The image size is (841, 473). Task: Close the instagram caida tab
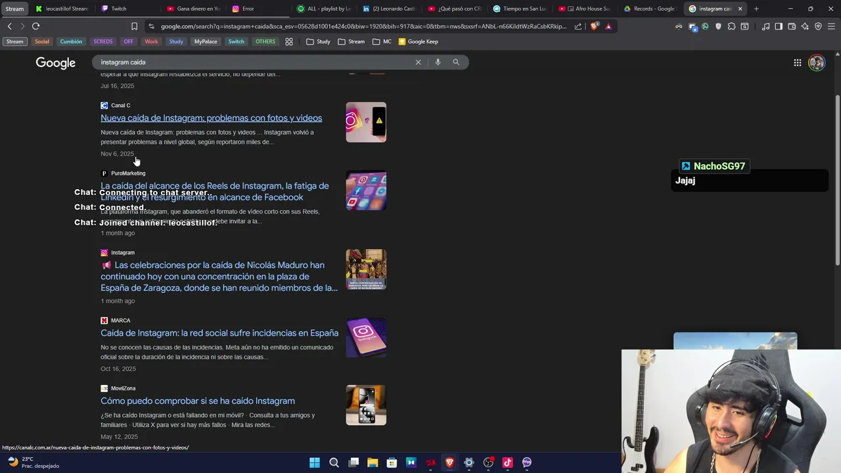point(740,9)
